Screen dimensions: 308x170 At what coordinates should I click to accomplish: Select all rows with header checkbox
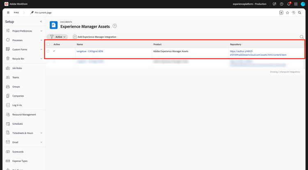[48, 44]
